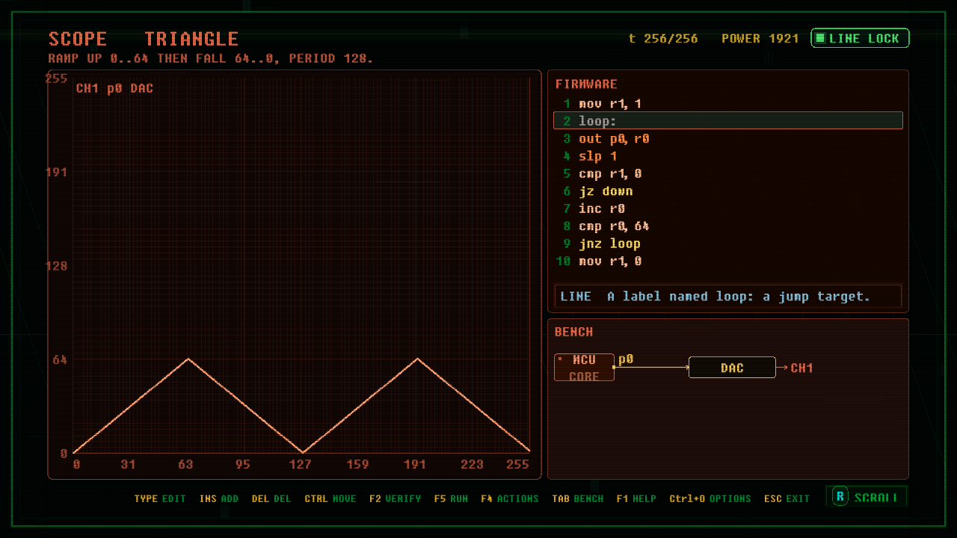957x538 pixels.
Task: Click y-axis value 191 on scope
Action: tap(58, 172)
